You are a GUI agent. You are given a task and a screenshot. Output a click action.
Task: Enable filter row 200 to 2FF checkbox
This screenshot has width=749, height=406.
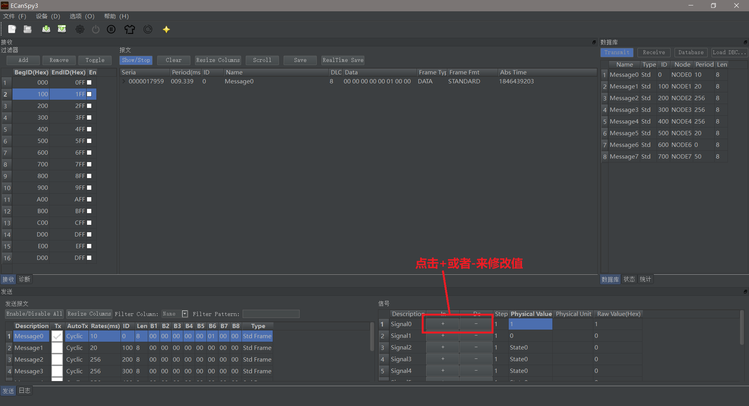tap(89, 106)
